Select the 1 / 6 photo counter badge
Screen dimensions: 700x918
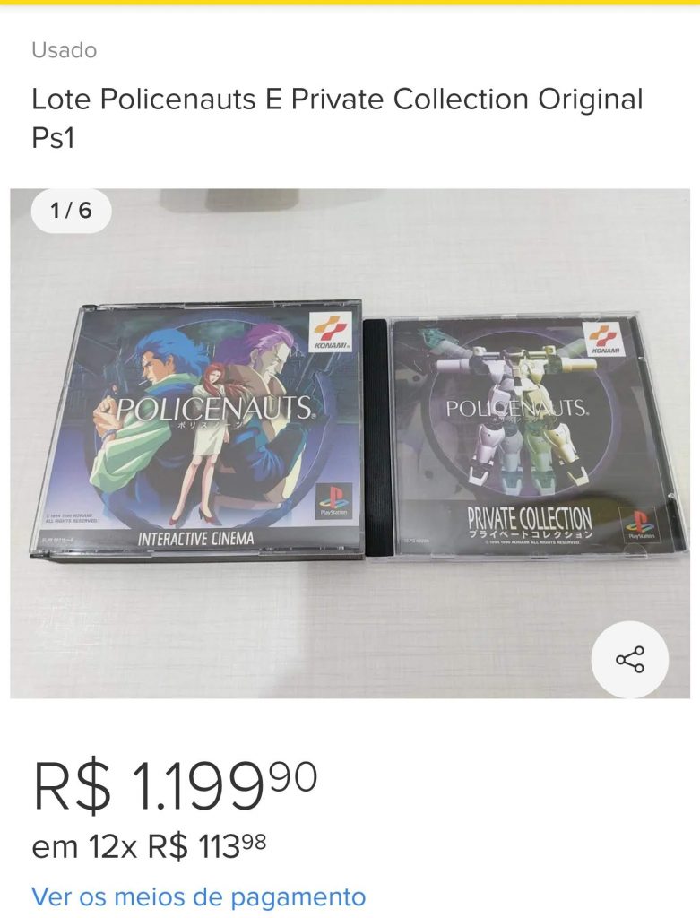pos(71,211)
